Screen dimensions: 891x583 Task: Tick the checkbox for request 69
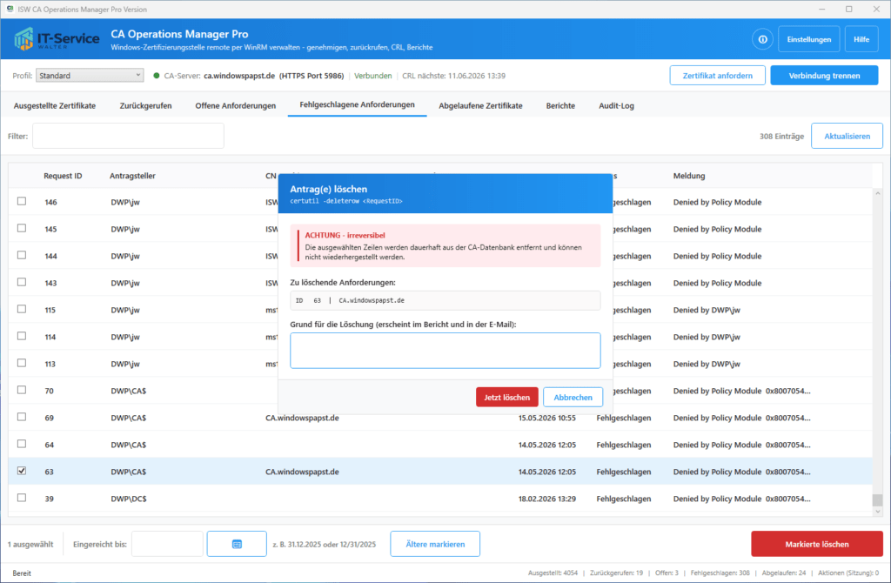[x=22, y=417]
